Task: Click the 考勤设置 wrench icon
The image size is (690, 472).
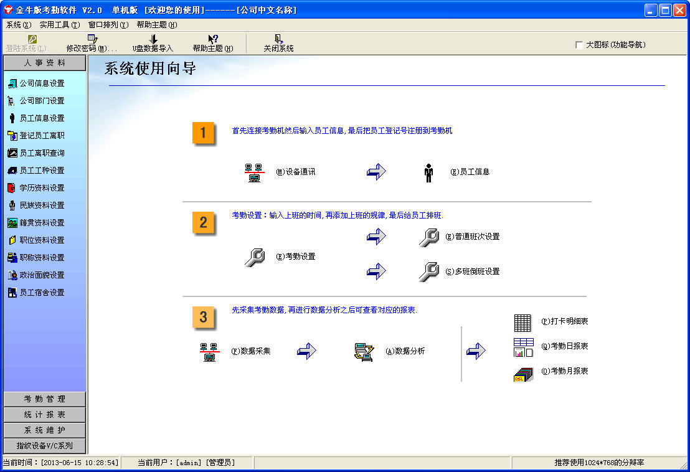Action: 254,257
